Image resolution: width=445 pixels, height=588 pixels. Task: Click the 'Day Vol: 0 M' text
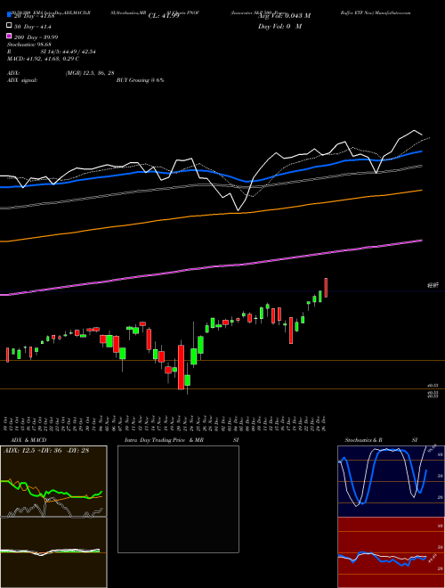(x=279, y=26)
